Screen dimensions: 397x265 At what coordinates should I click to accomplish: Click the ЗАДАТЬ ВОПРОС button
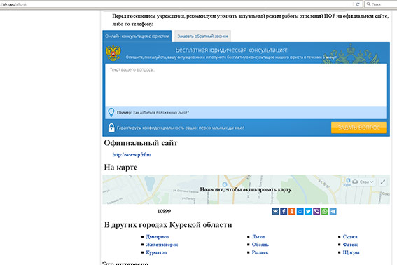coord(359,128)
